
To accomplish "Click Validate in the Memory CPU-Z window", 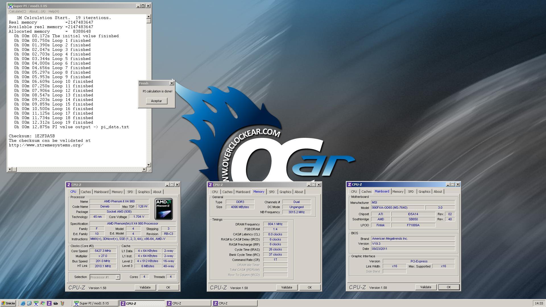I will pos(287,287).
